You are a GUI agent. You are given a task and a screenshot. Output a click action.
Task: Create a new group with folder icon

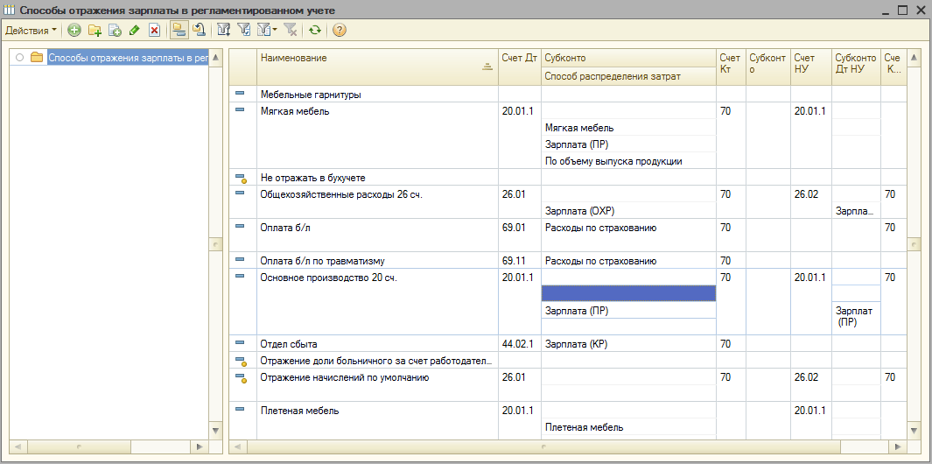pyautogui.click(x=95, y=31)
